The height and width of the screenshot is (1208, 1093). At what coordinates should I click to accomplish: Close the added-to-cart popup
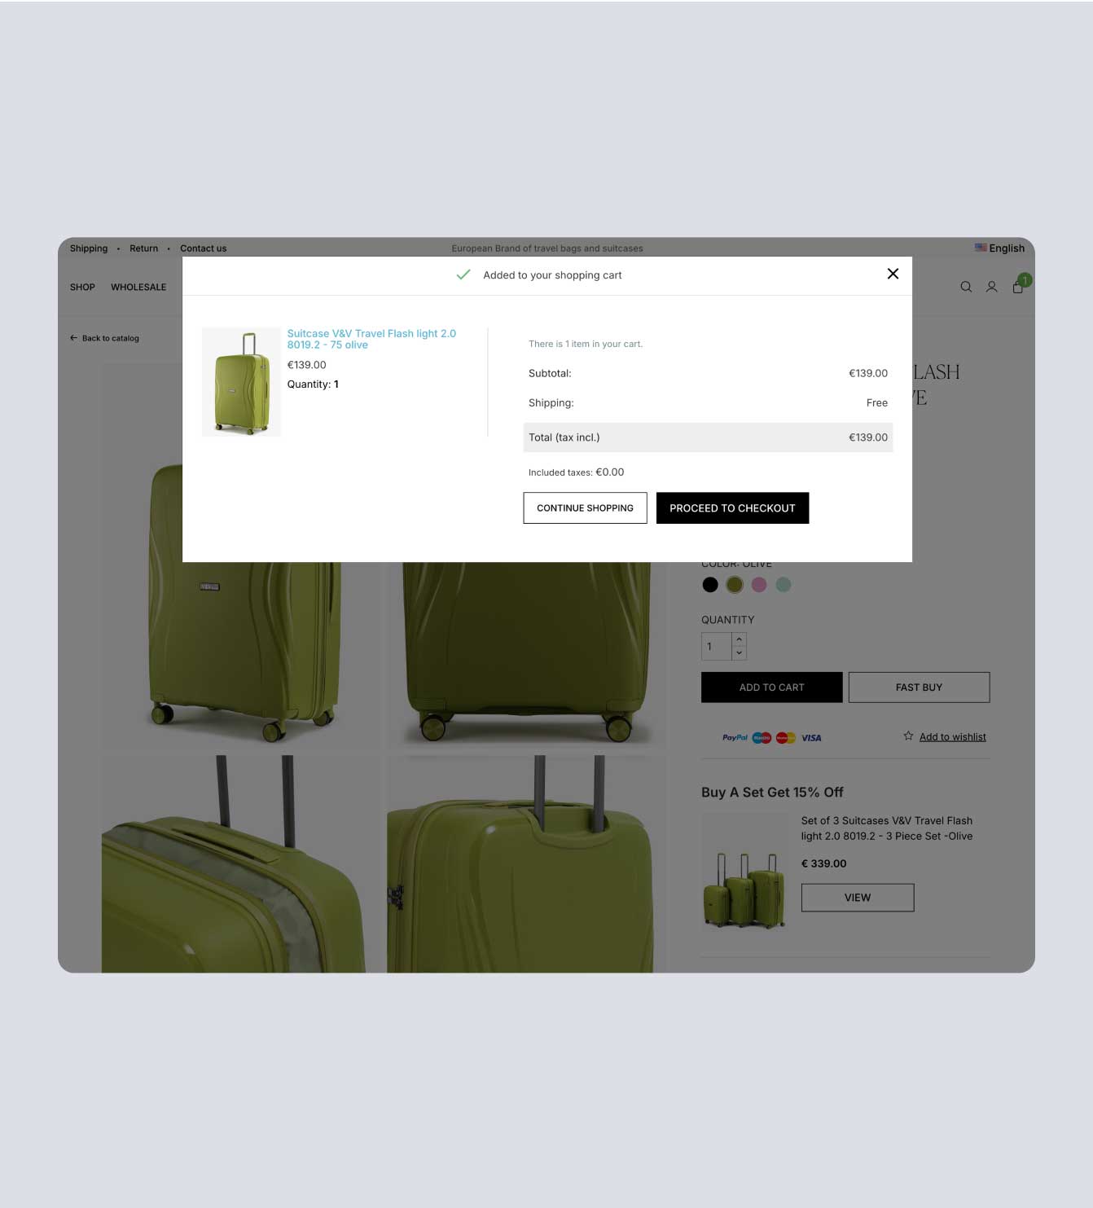tap(893, 274)
